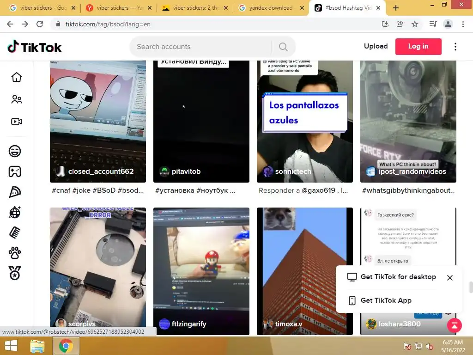Click the loshara3800 username
Image resolution: width=473 pixels, height=355 pixels.
tap(400, 324)
